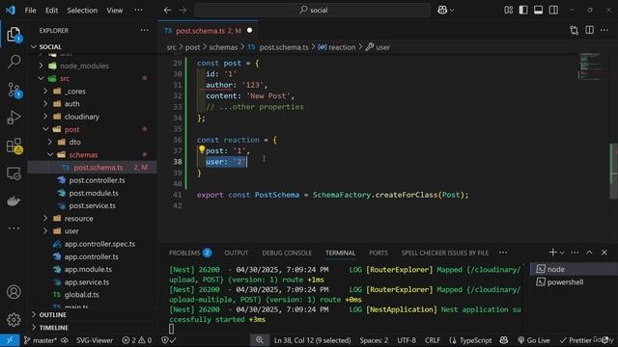Switch to the Ports panel tab
Screen dimensions: 618x347
(379, 253)
